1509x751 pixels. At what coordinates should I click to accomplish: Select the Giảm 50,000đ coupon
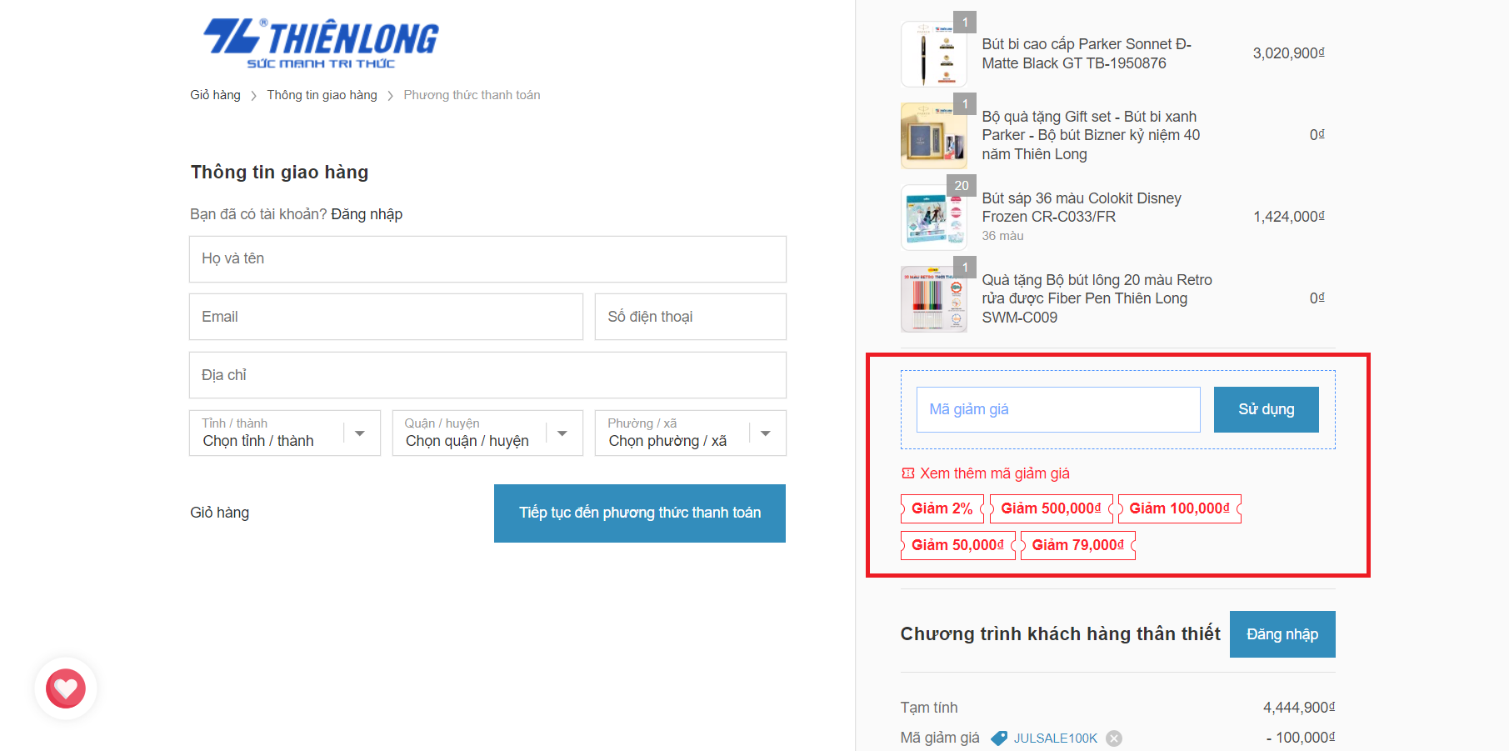click(958, 545)
